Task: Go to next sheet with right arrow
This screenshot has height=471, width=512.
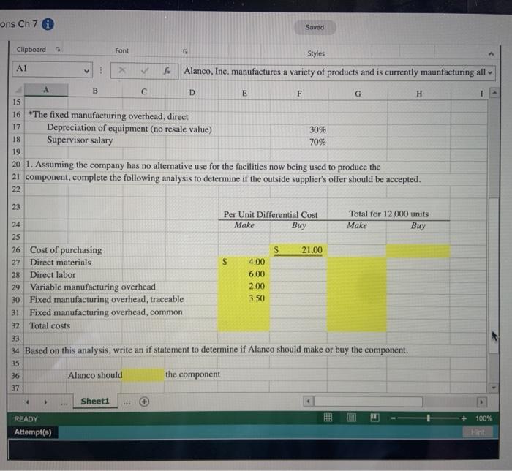Action: point(45,402)
